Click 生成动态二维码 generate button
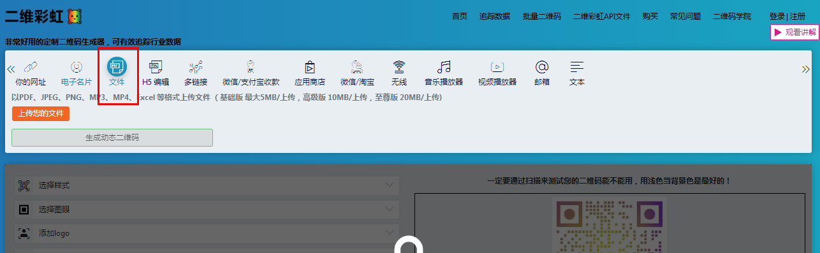Screen dimensions: 820x253 pos(112,138)
